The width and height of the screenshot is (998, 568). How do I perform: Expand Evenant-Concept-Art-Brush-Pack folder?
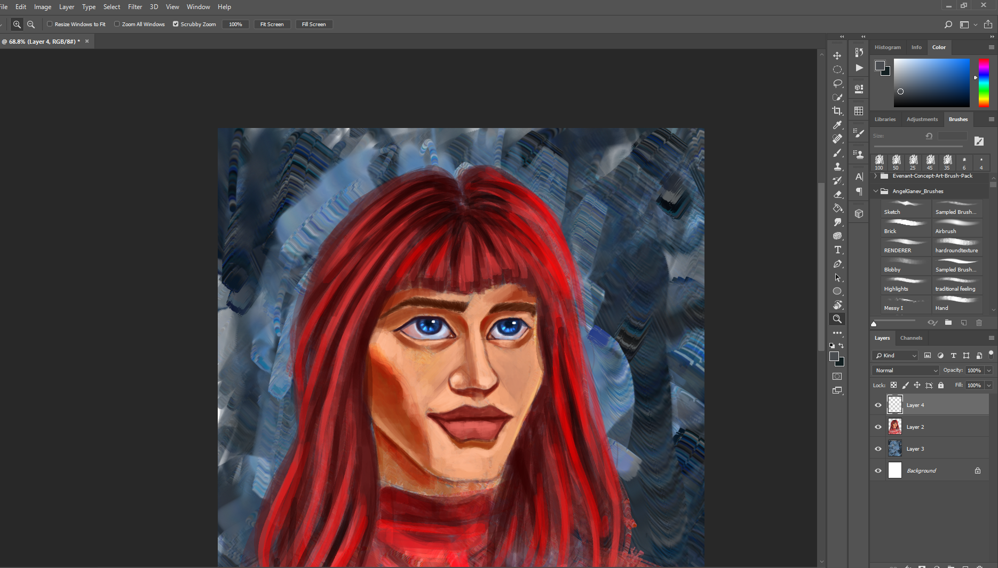[875, 176]
